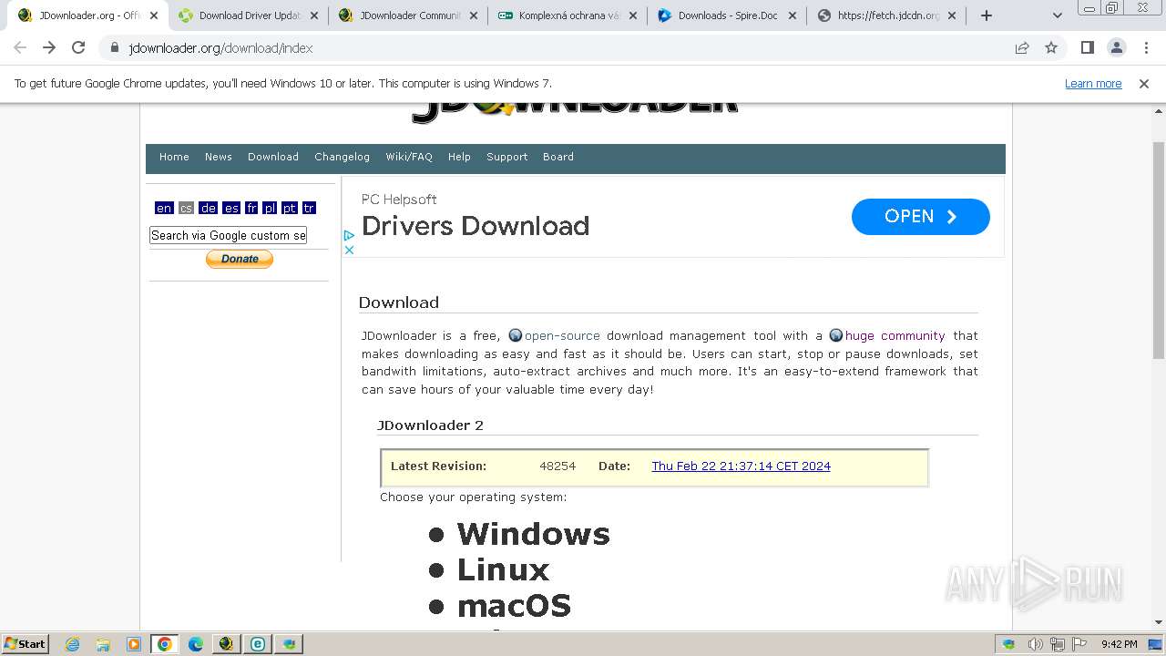
Task: Switch site language to fr
Action: coord(251,208)
